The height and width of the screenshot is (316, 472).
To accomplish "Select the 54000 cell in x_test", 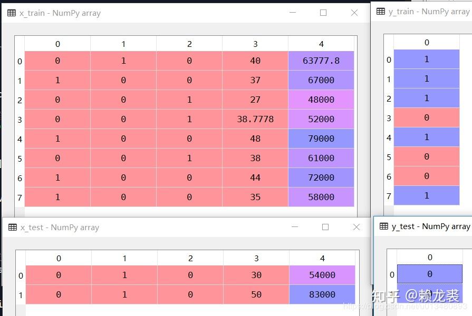I will pyautogui.click(x=322, y=275).
